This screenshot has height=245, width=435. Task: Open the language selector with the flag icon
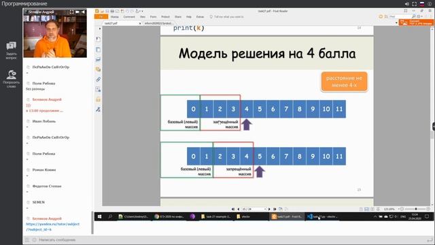(422, 4)
